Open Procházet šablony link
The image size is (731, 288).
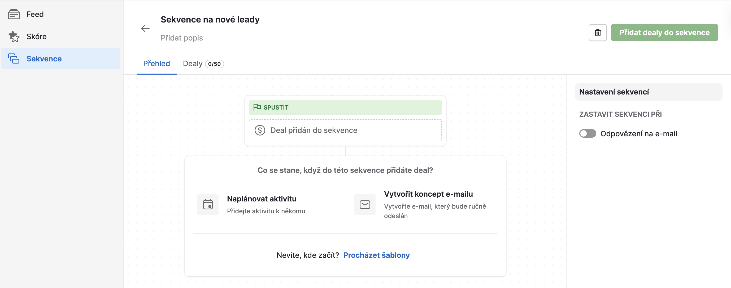tap(376, 255)
